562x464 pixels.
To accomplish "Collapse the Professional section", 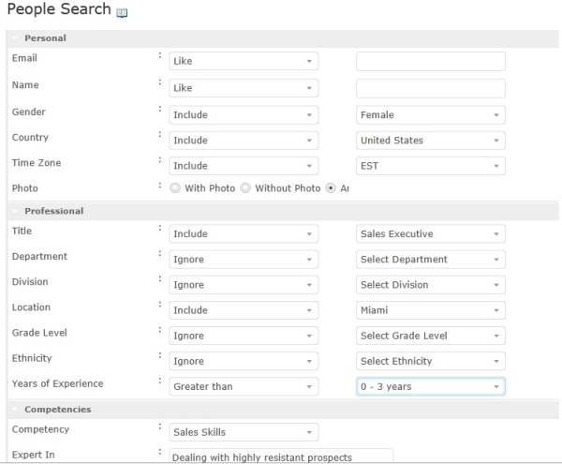I will click(x=15, y=211).
